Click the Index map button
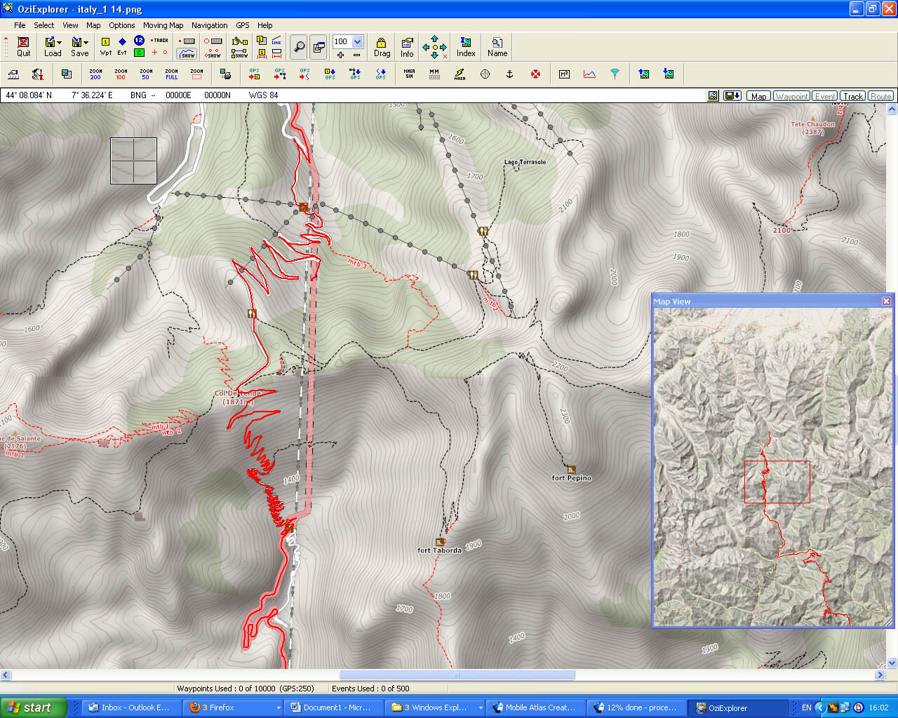Screen dimensions: 898x718 [x=466, y=47]
